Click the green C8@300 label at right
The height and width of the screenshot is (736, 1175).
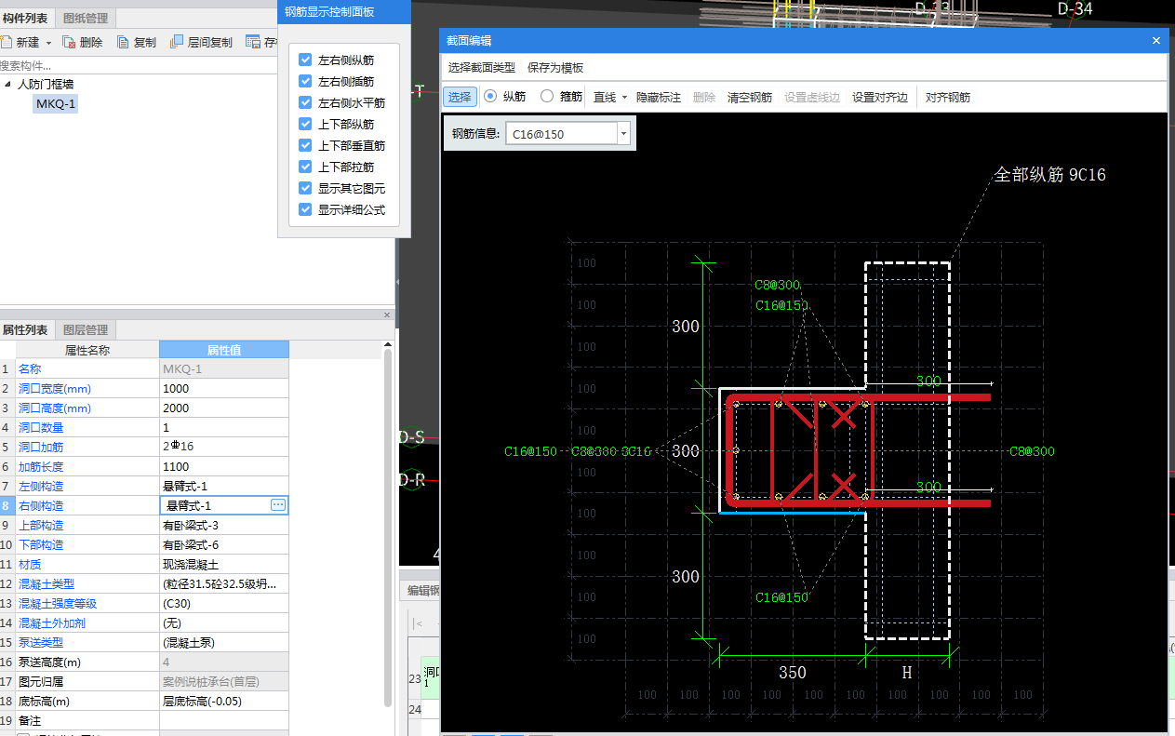(1032, 451)
